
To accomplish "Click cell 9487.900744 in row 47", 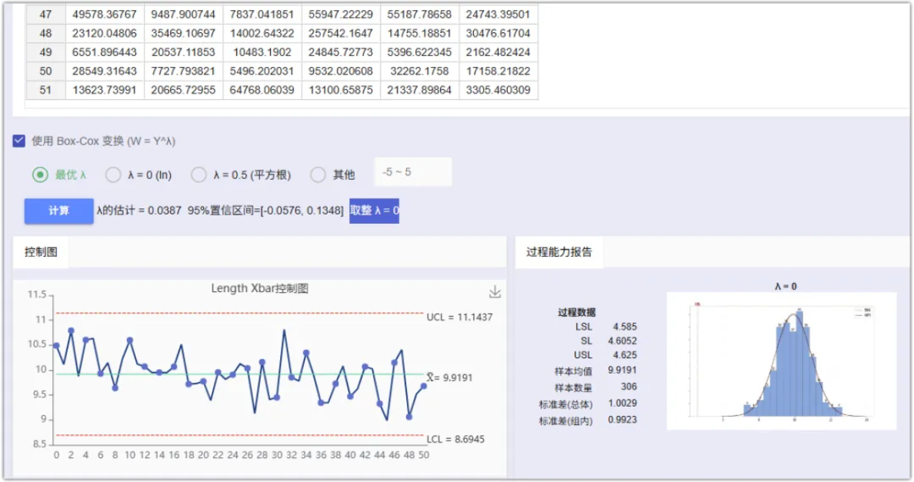I will tap(184, 14).
